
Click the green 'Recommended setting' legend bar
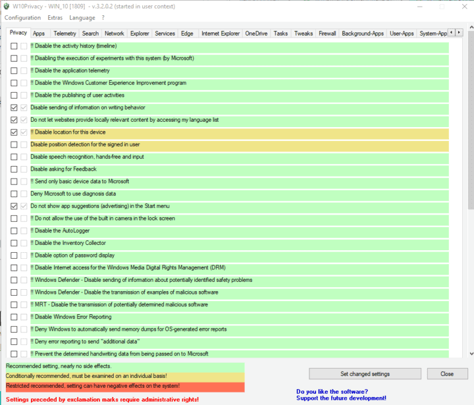click(125, 366)
